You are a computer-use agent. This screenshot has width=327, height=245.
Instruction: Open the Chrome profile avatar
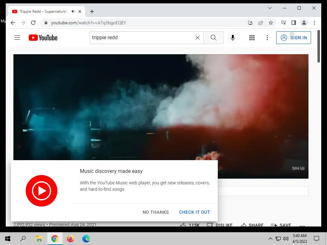tap(304, 23)
